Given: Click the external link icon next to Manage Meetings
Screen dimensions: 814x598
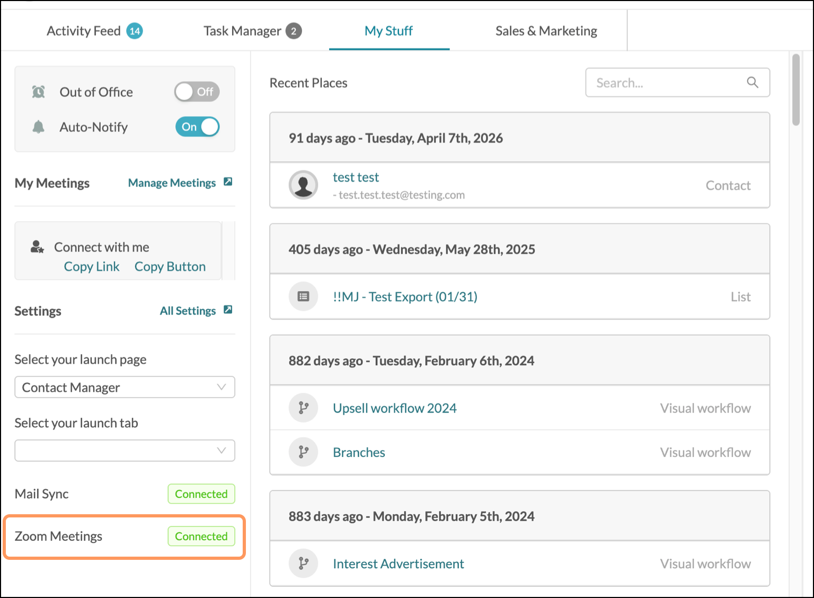Looking at the screenshot, I should coord(228,182).
